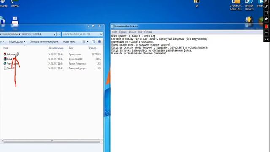Open the red drawing color swatch
Image resolution: width=270 pixels, height=152 pixels.
coord(266,27)
